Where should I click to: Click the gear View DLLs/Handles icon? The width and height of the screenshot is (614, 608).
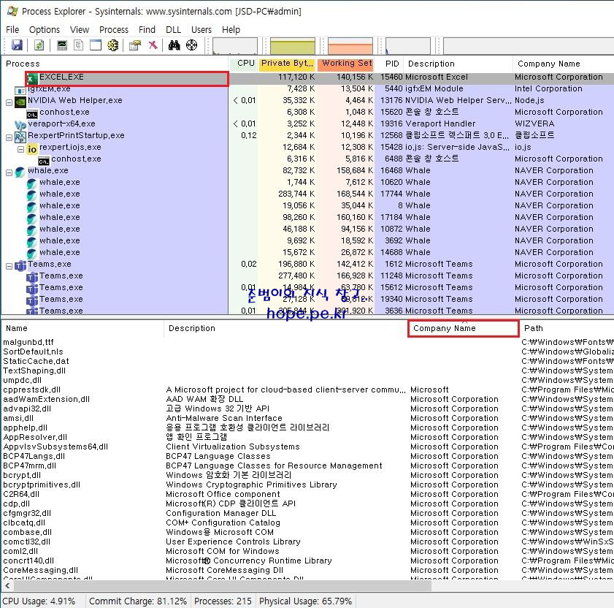point(112,45)
